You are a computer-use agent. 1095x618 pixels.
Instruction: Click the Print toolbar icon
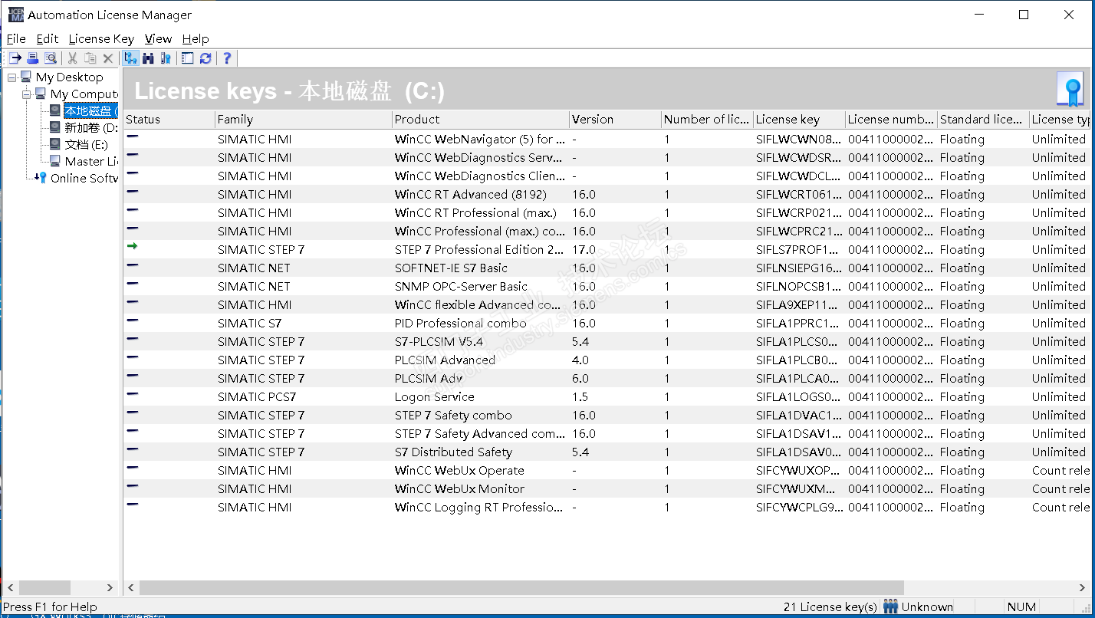coord(33,58)
